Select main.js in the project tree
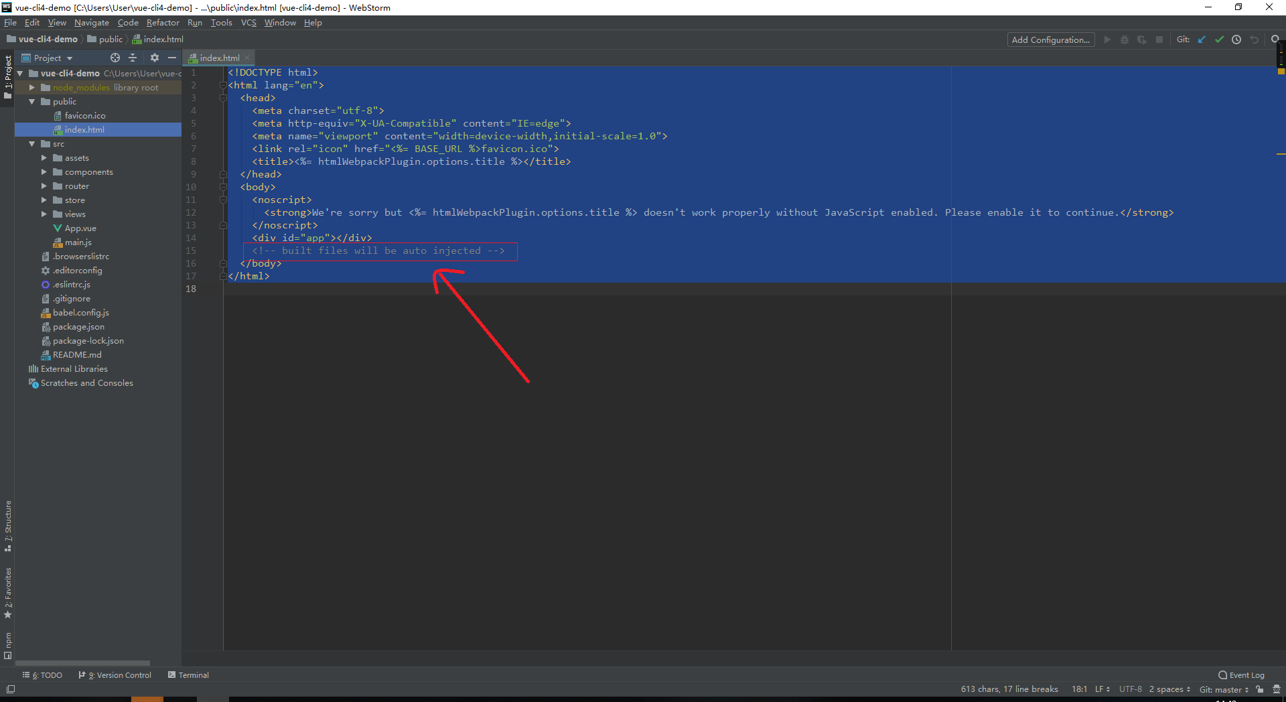 tap(78, 242)
